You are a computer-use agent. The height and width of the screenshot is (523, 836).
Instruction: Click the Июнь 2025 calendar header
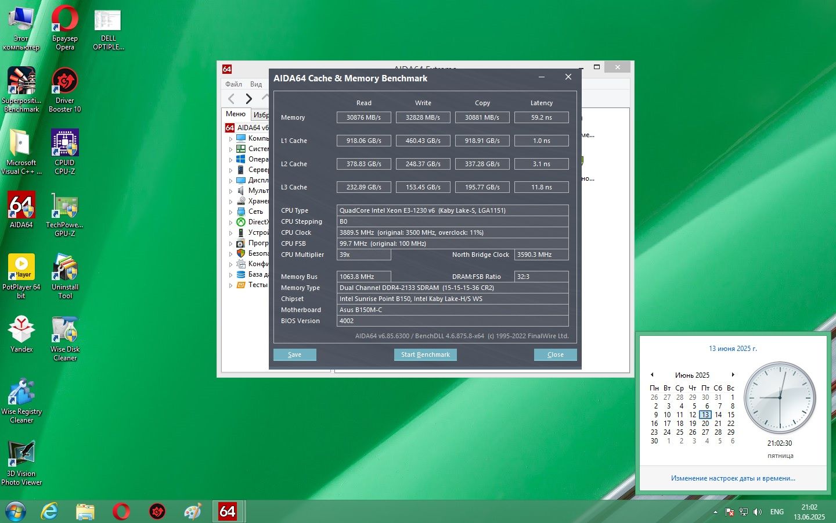coord(692,375)
